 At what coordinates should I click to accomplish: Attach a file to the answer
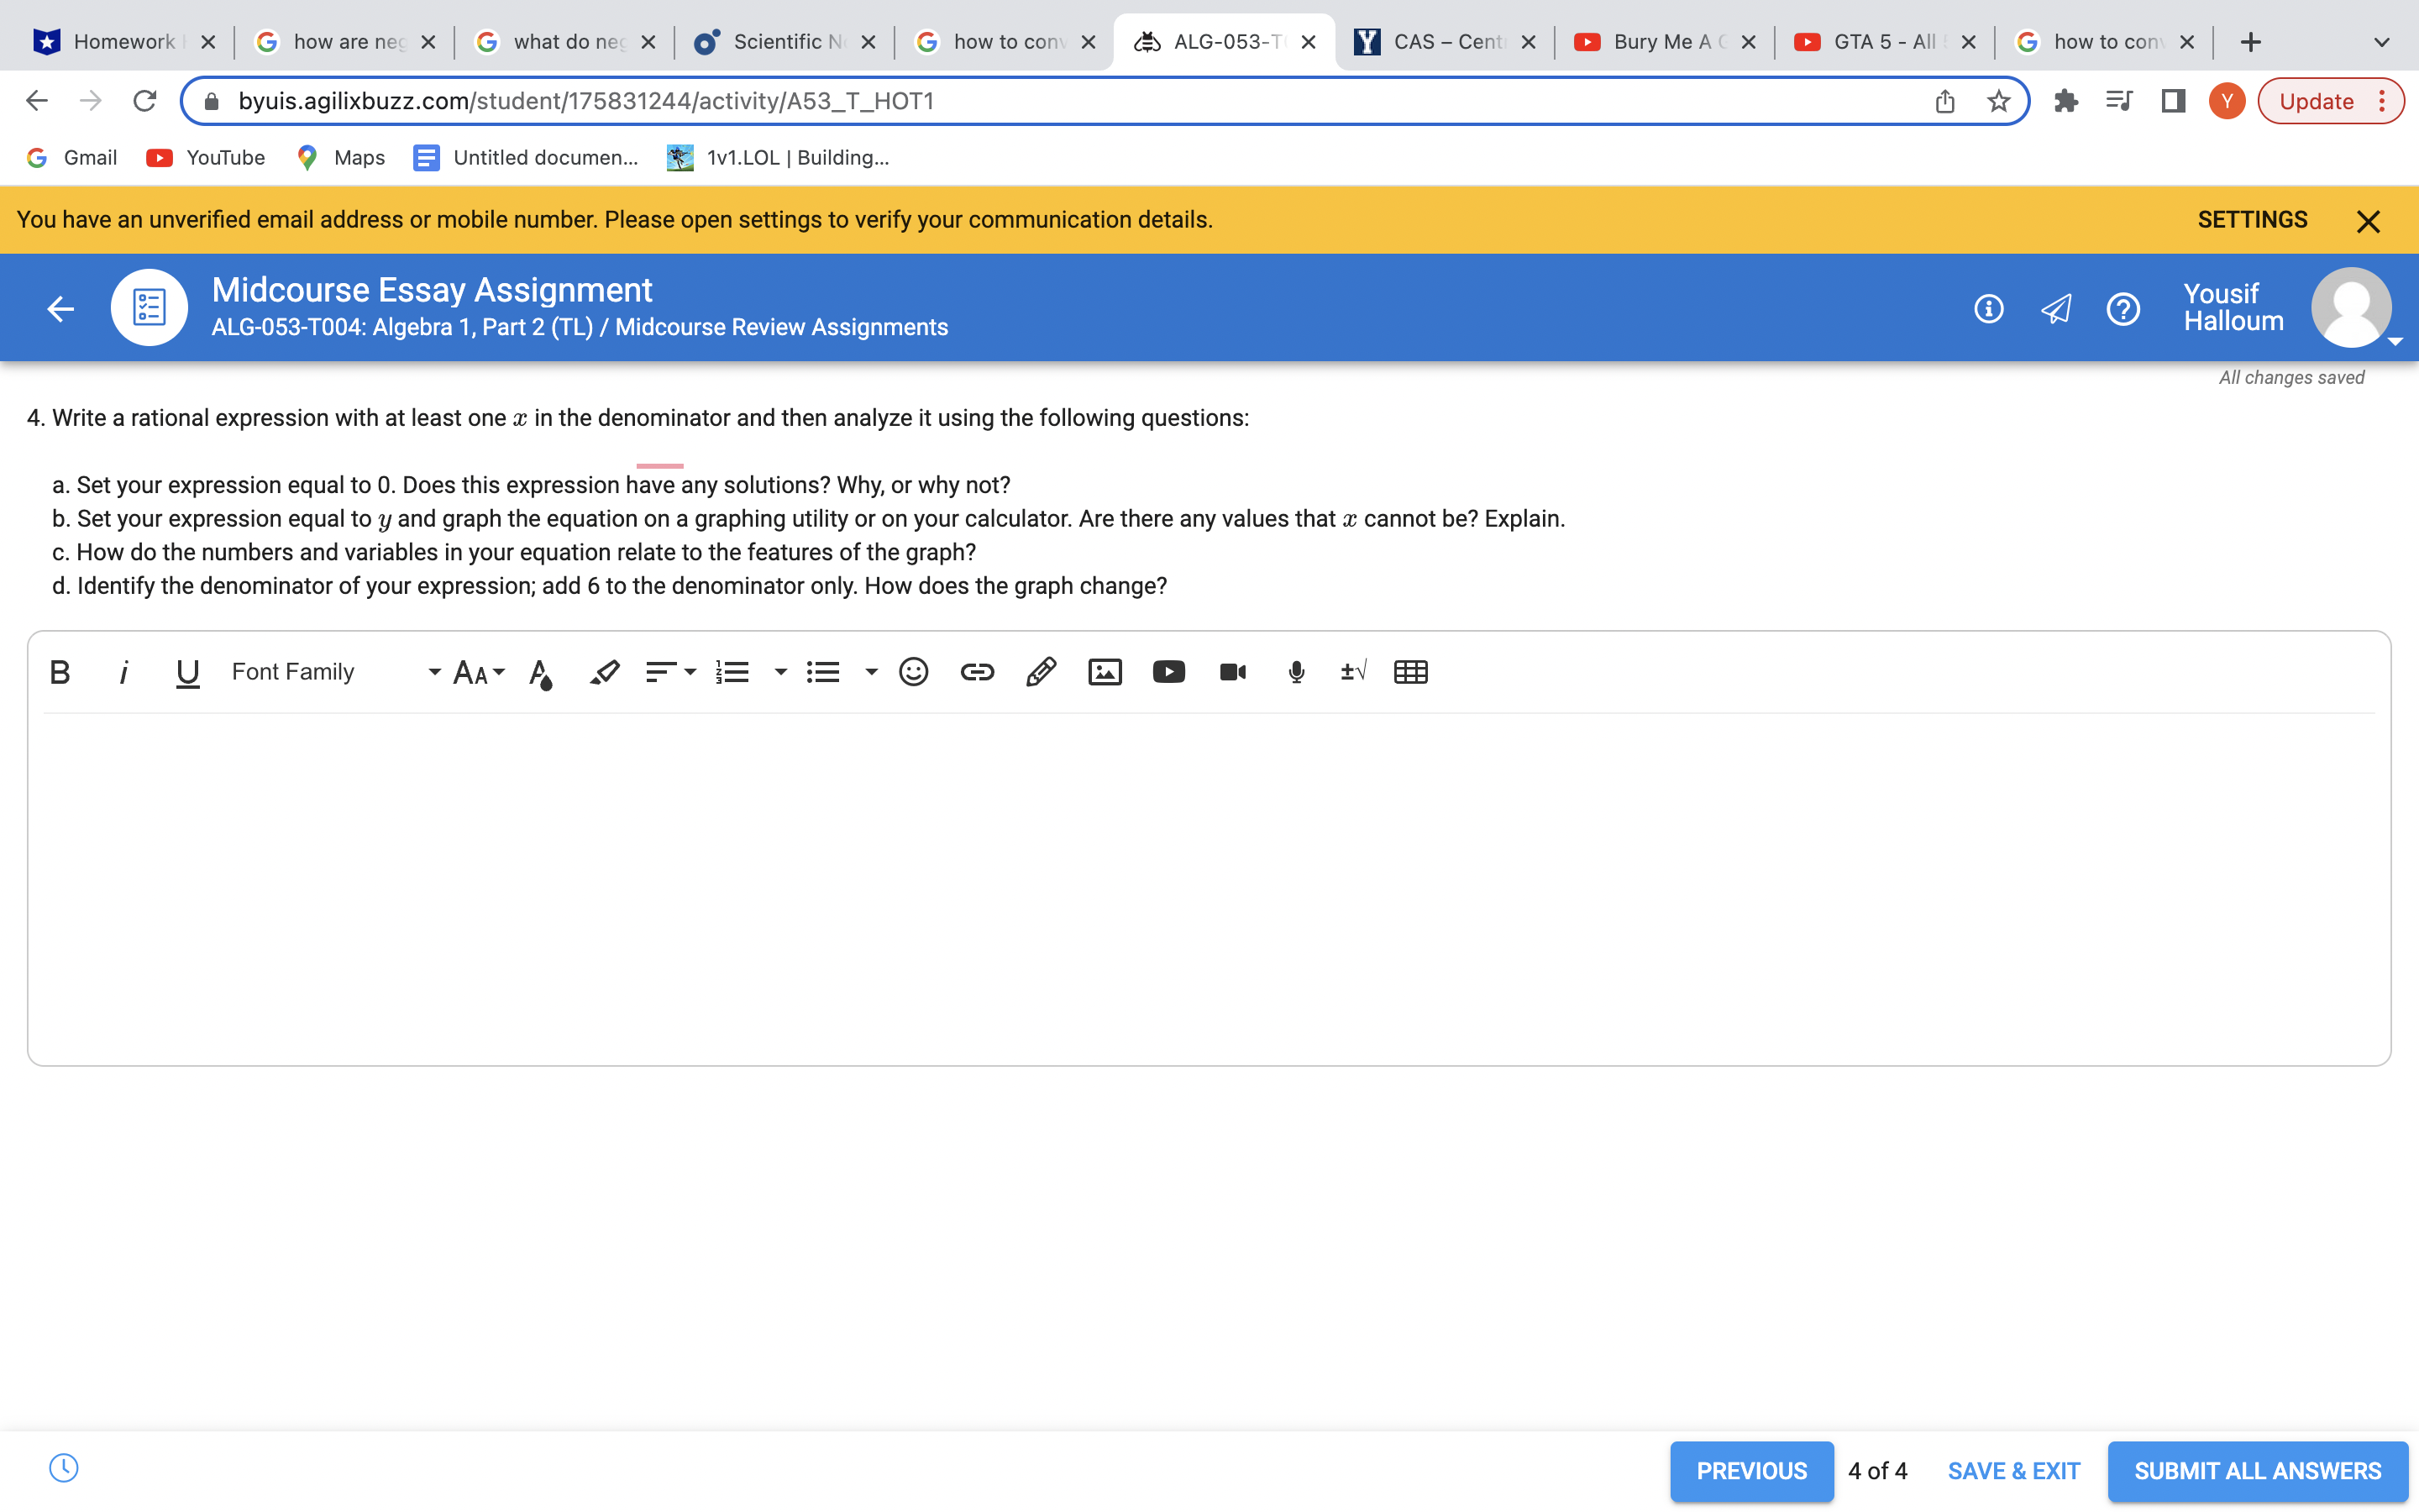pyautogui.click(x=1041, y=671)
